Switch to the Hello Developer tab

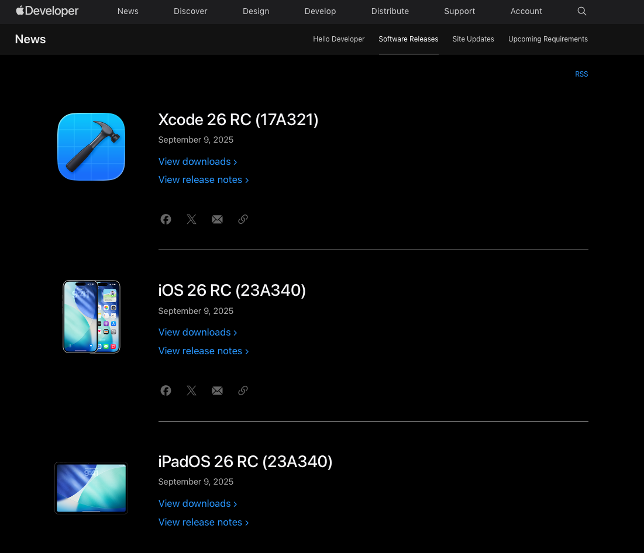[339, 39]
